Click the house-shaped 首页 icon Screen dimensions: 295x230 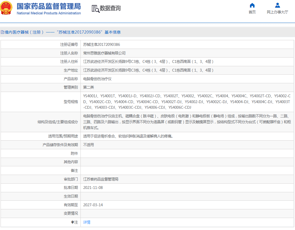click(x=252, y=5)
